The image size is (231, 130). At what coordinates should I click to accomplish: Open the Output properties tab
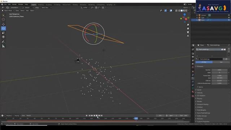pos(193,57)
